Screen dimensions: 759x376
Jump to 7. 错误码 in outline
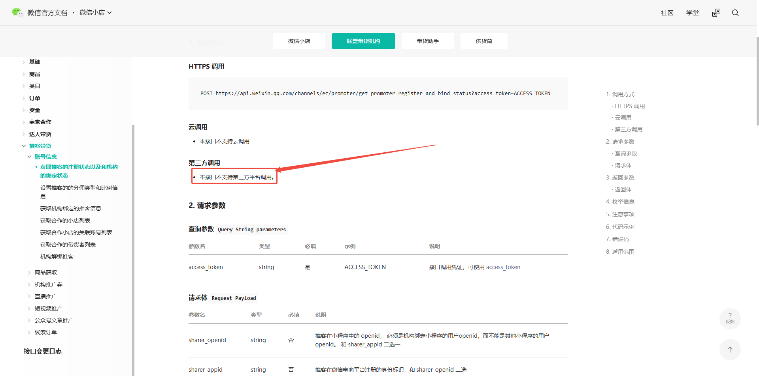pos(617,239)
